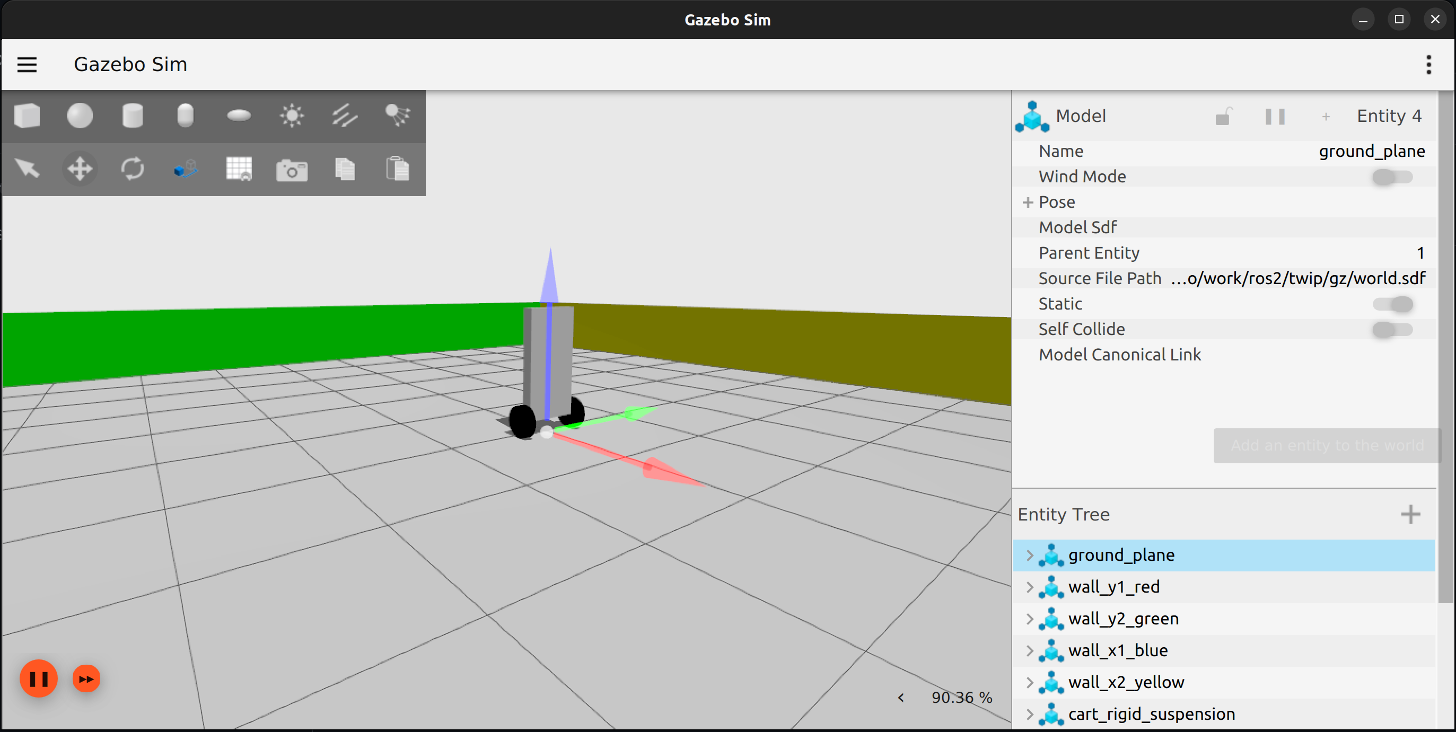Screen dimensions: 1456x732
Task: Insert a sphere shape
Action: [80, 116]
